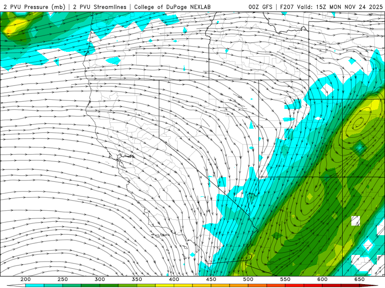Select the bright cyan 200-225 color bar segment
385x288 pixels.
click(x=35, y=286)
